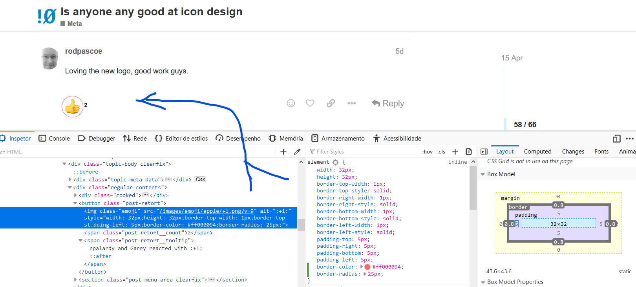Expand the border-radius shorthand property
636x287 pixels.
point(365,274)
